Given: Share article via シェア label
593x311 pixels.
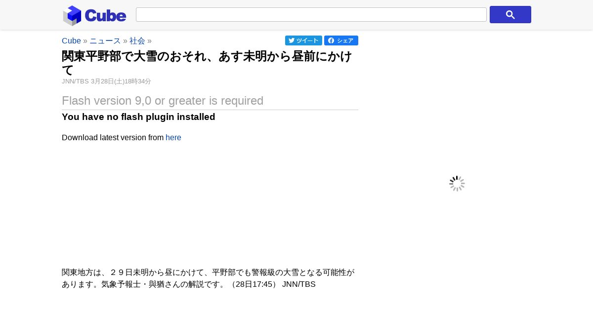Looking at the screenshot, I should (x=345, y=40).
